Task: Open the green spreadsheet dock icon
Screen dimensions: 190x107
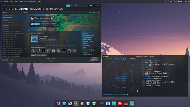Action: coord(94,103)
